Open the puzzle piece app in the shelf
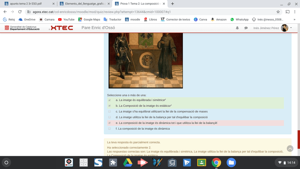 click(x=113, y=163)
